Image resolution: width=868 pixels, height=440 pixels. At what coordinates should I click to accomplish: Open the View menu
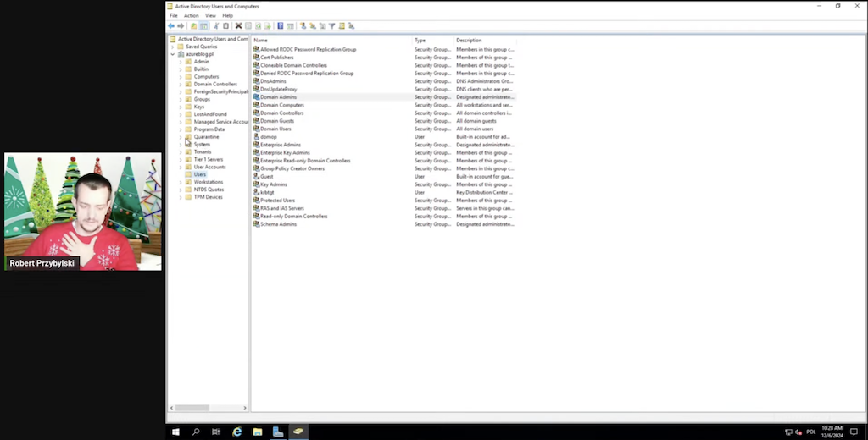click(209, 15)
